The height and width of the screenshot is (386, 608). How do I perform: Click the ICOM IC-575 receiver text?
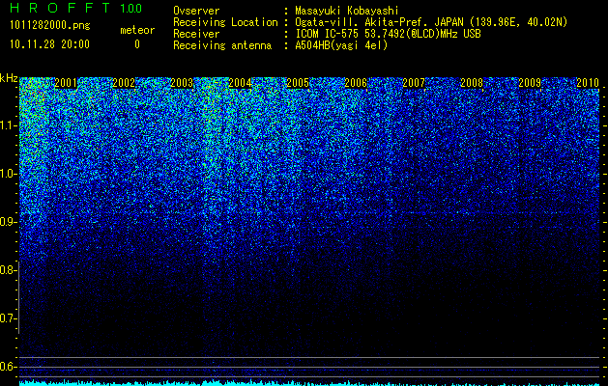pos(388,34)
